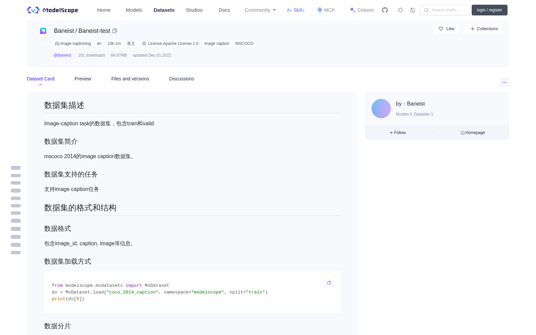
Task: Click the 支持image caption任务 sentence
Action: (x=72, y=189)
